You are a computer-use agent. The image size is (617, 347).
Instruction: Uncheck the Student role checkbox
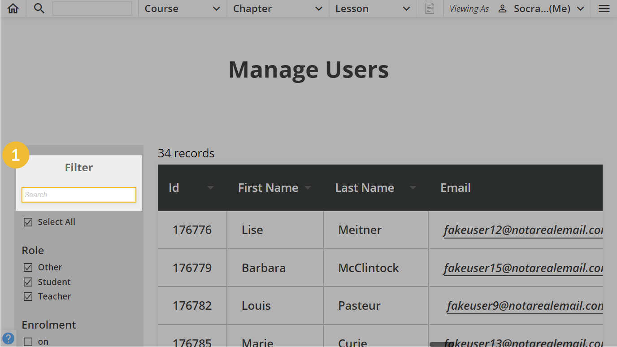(28, 282)
